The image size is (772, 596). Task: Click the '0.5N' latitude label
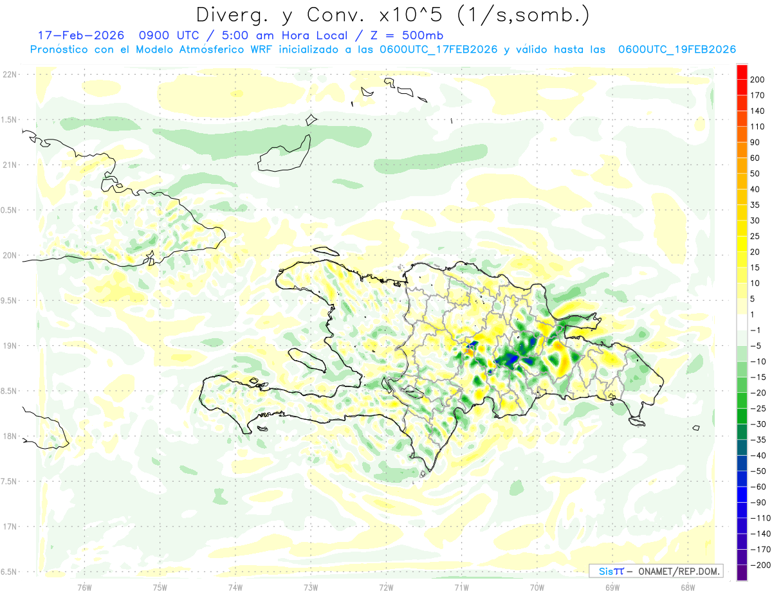click(x=9, y=210)
